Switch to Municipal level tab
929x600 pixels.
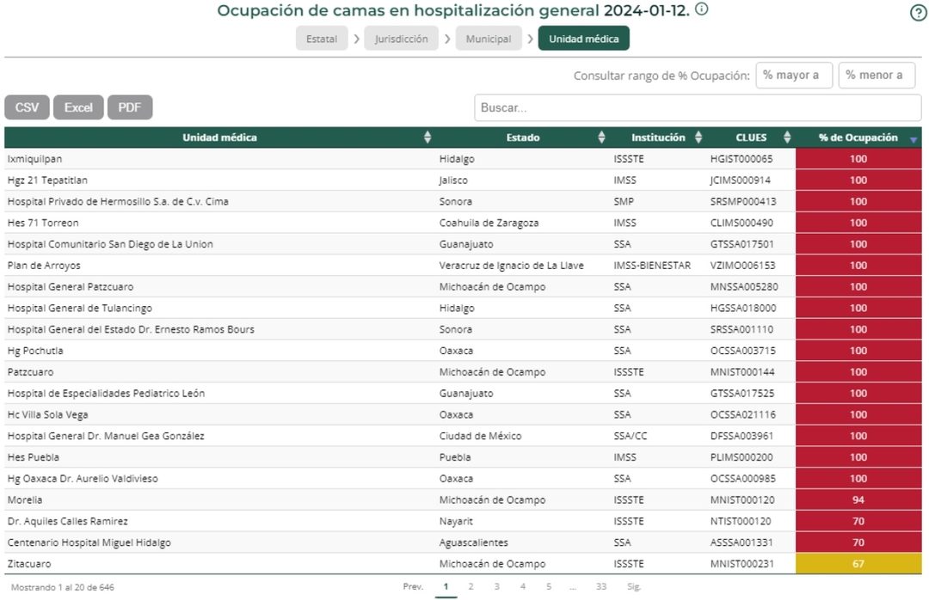tap(489, 39)
